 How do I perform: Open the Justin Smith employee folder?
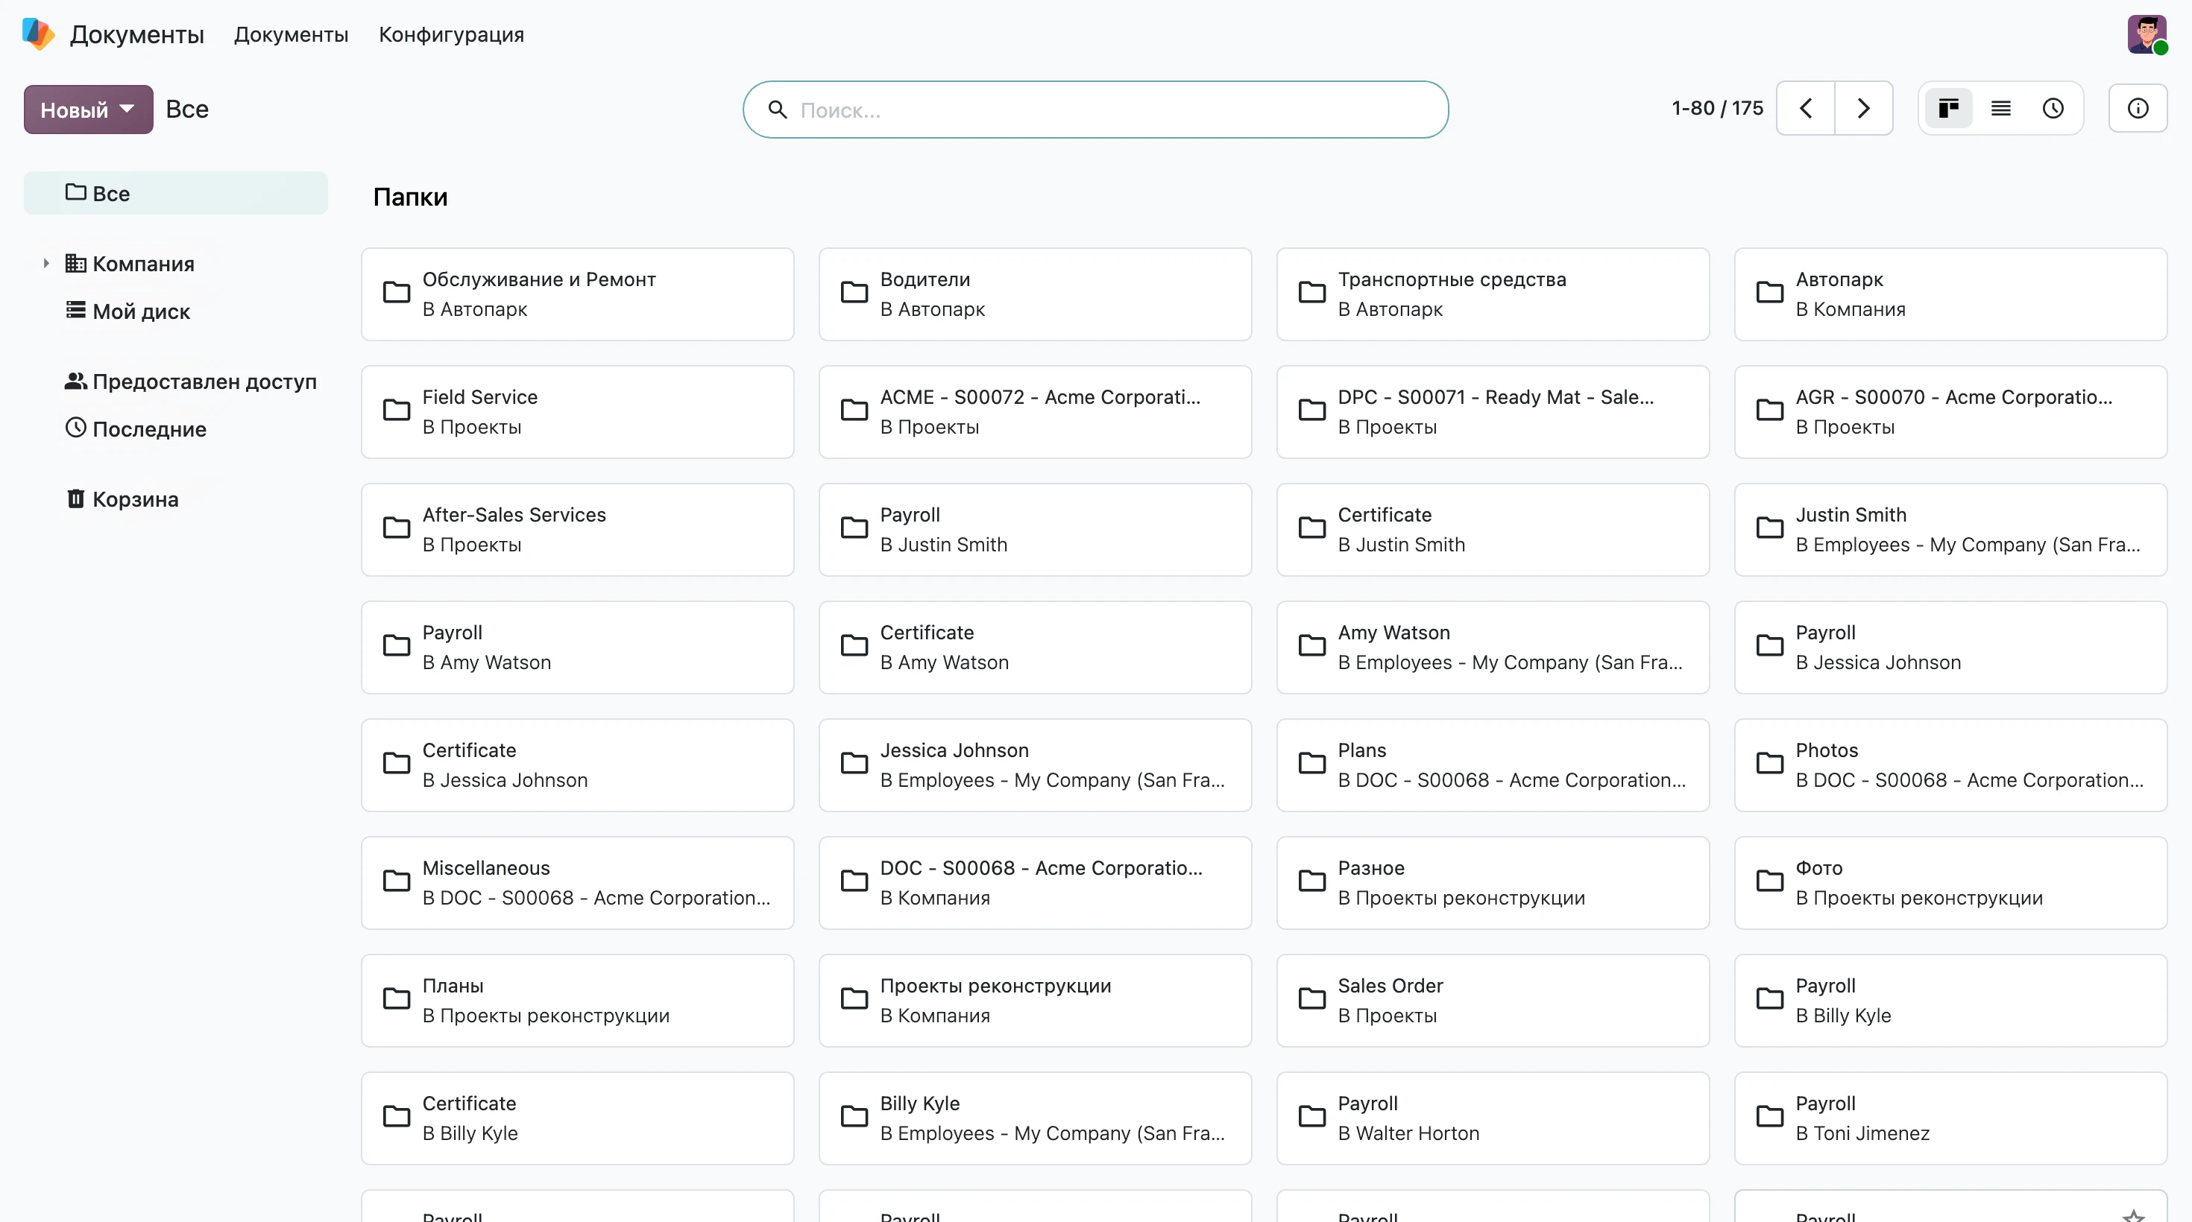[1950, 530]
